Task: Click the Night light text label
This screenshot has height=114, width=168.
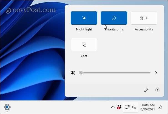Action: tap(84, 29)
